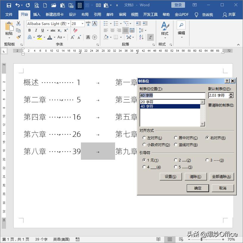Open the pinyin guide (拼音指南) icon

pyautogui.click(x=89, y=24)
